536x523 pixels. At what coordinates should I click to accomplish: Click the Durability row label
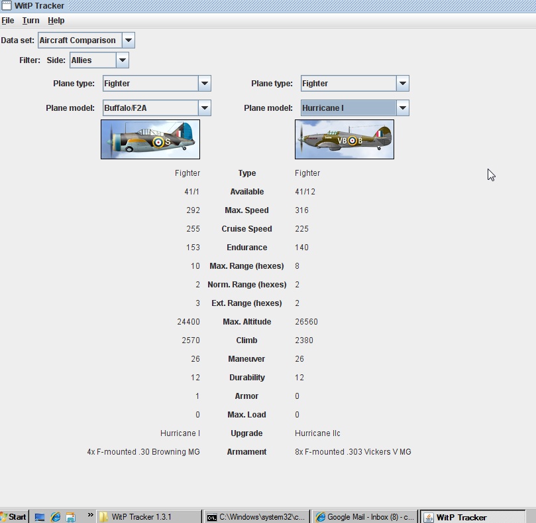(247, 378)
